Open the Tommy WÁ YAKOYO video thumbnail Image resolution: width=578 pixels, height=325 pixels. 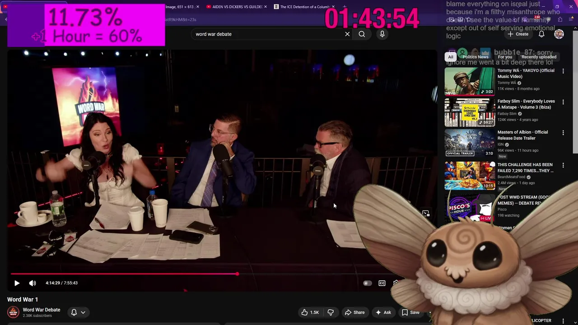[x=470, y=81]
